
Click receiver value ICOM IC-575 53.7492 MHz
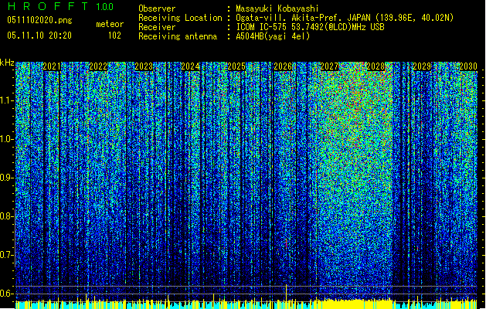click(310, 27)
